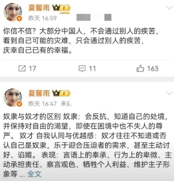Open the comment icon showing 11

[x=82, y=69]
